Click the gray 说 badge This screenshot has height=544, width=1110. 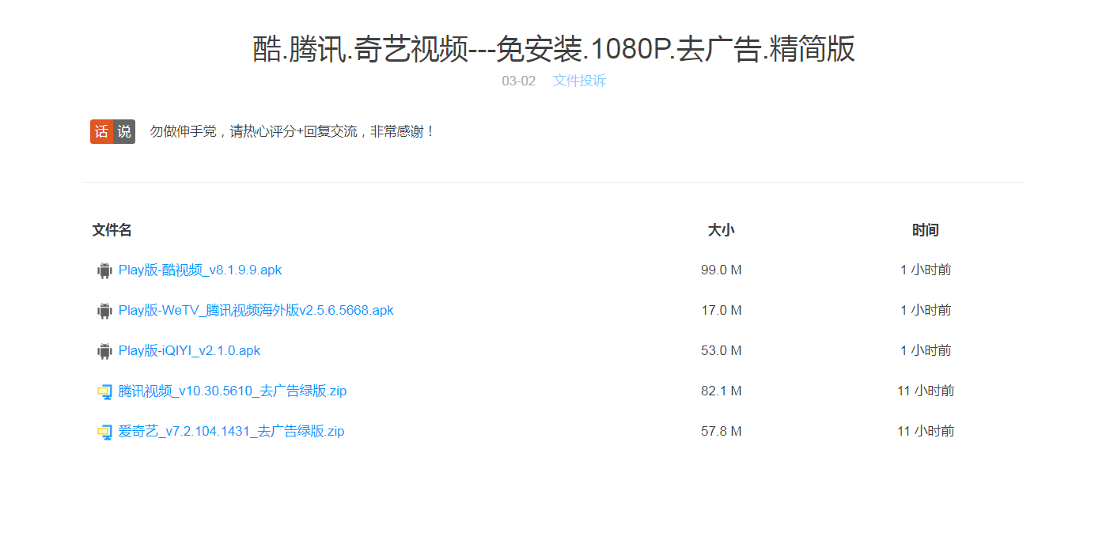124,132
